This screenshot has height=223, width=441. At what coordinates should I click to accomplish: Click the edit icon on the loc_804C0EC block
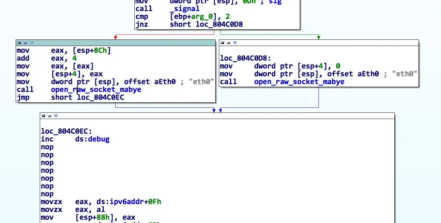(50, 116)
